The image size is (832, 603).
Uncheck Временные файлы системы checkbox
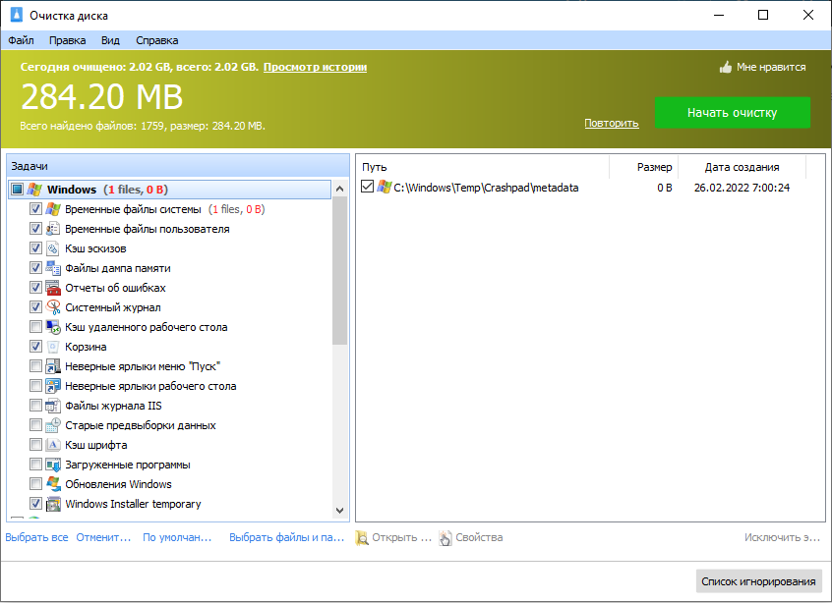pos(35,209)
